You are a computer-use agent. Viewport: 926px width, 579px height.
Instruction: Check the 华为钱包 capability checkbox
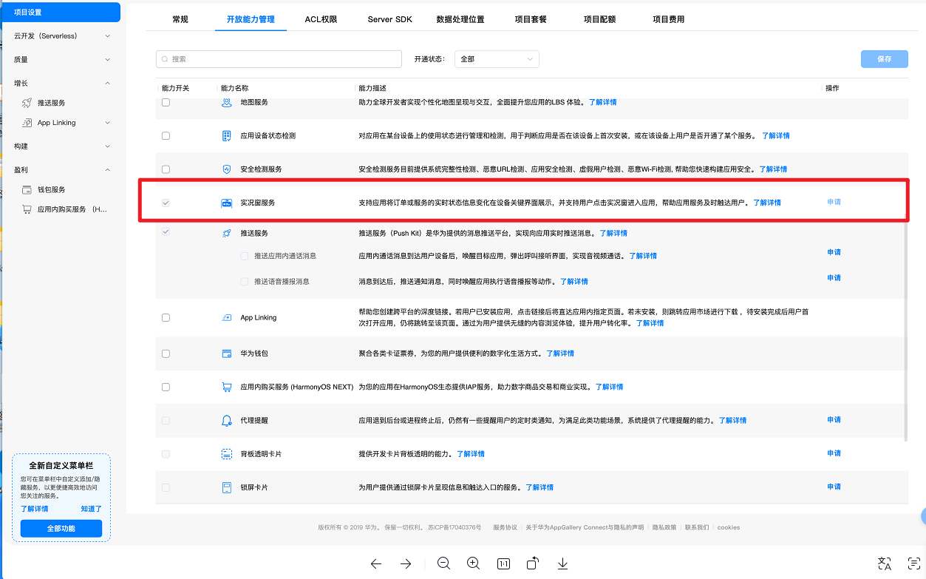point(166,353)
